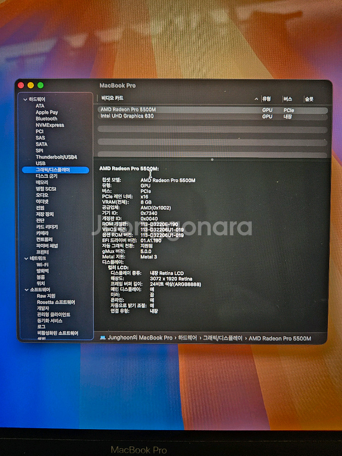Select Raw 지원 under 소프트웨어
The width and height of the screenshot is (342, 456).
coord(46,296)
